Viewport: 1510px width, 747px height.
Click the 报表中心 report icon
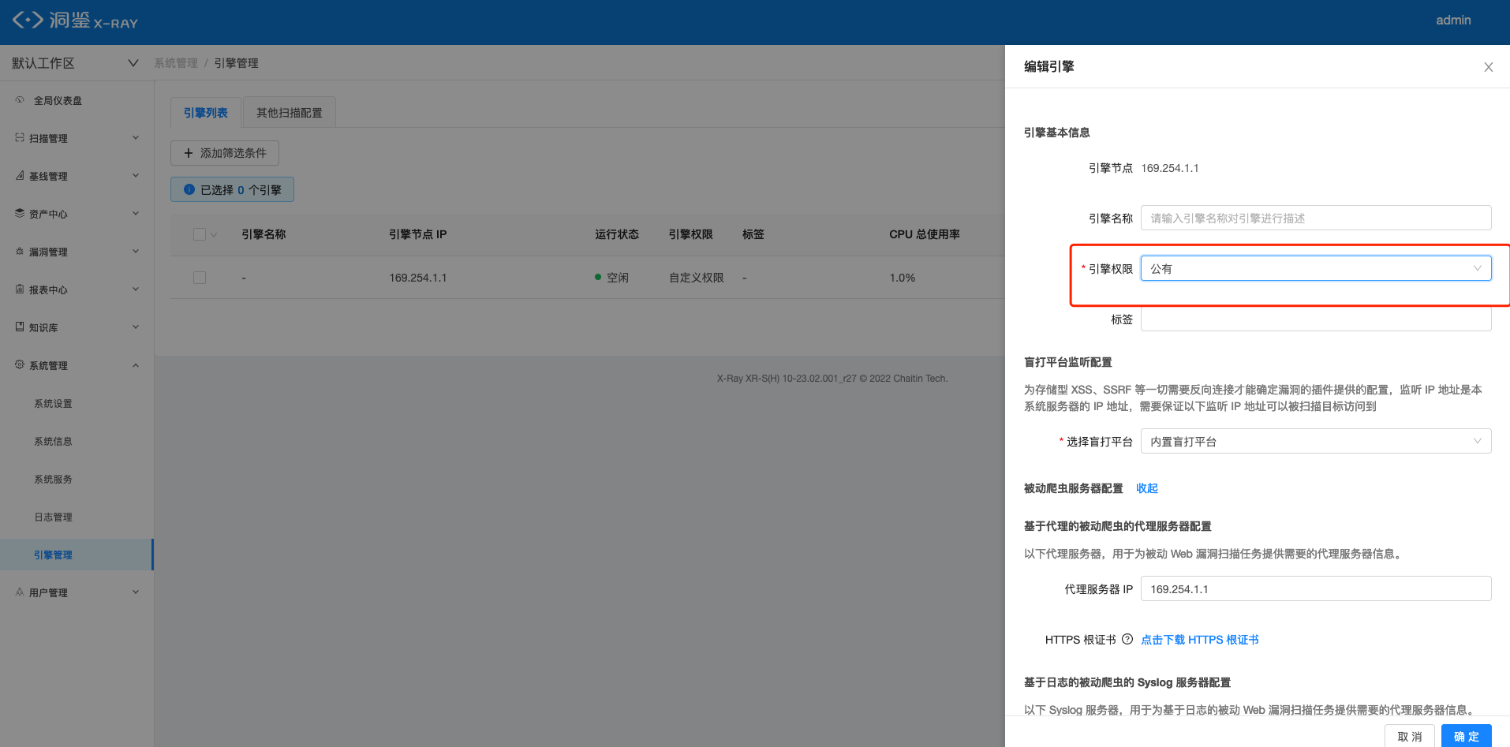[20, 289]
